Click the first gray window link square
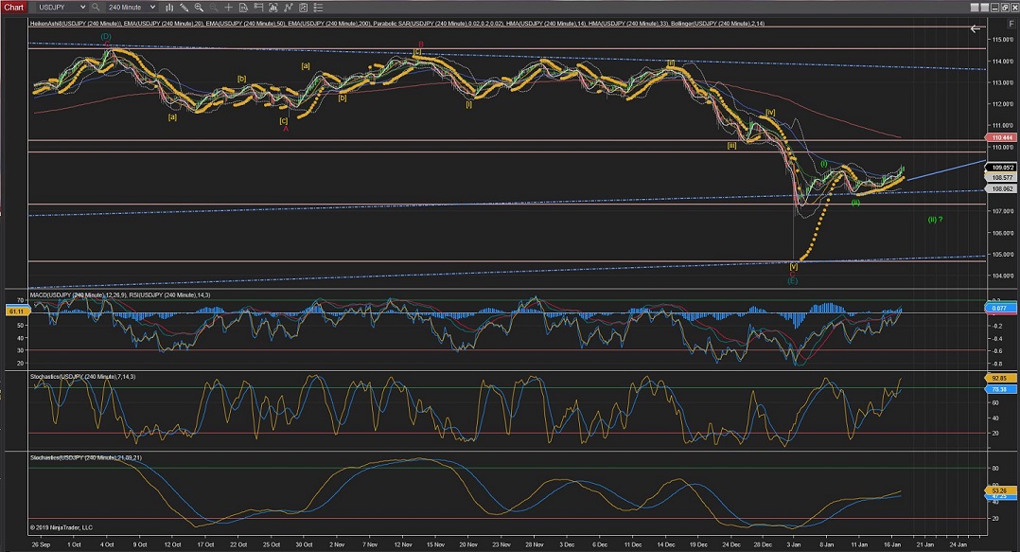Screen dimensions: 1020x552 pyautogui.click(x=975, y=8)
